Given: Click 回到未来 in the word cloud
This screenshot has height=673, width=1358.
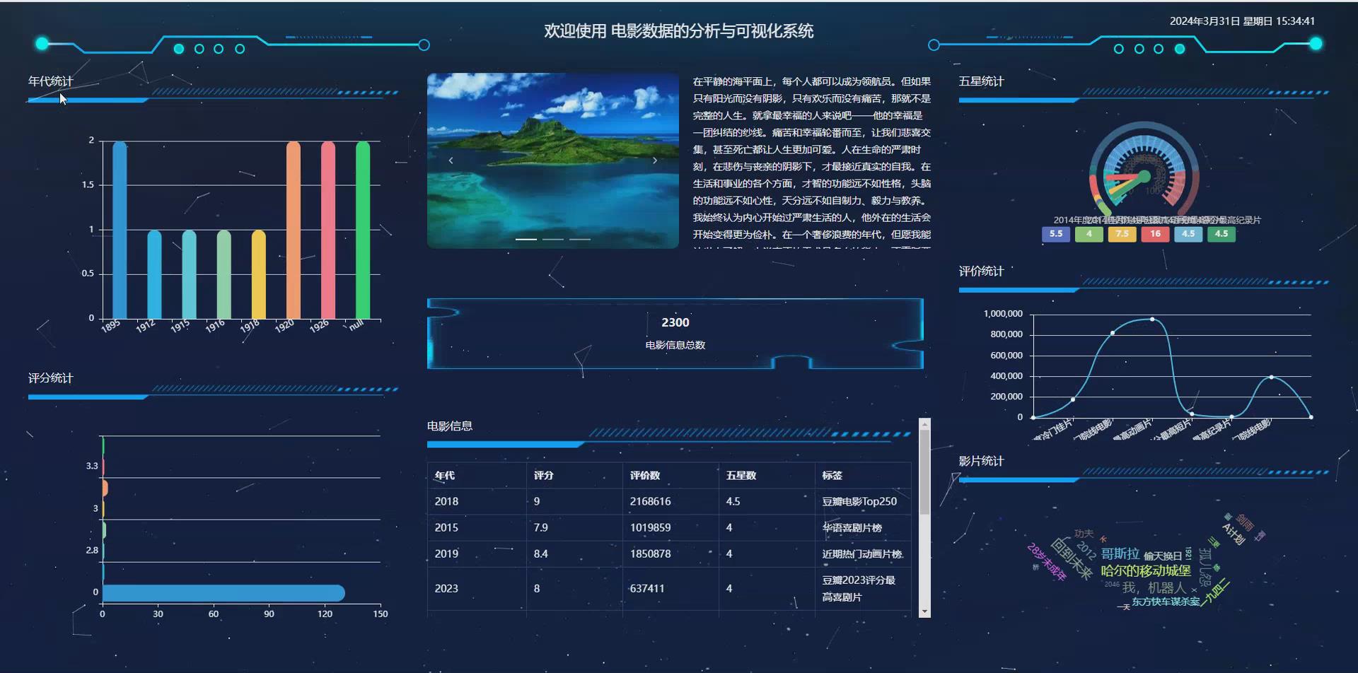Looking at the screenshot, I should pos(1072,558).
